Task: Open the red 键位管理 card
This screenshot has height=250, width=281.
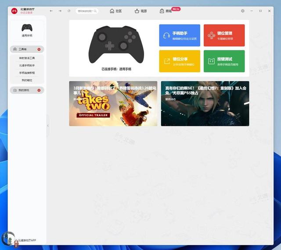Action: point(224,35)
